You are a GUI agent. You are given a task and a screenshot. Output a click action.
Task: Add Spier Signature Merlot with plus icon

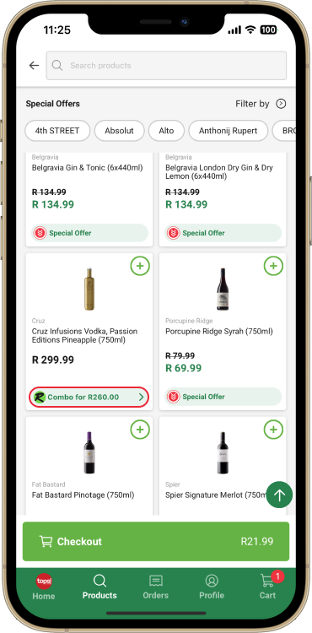click(273, 430)
